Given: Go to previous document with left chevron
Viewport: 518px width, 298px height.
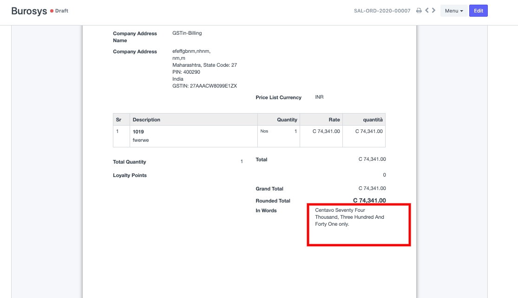Looking at the screenshot, I should tap(426, 10).
